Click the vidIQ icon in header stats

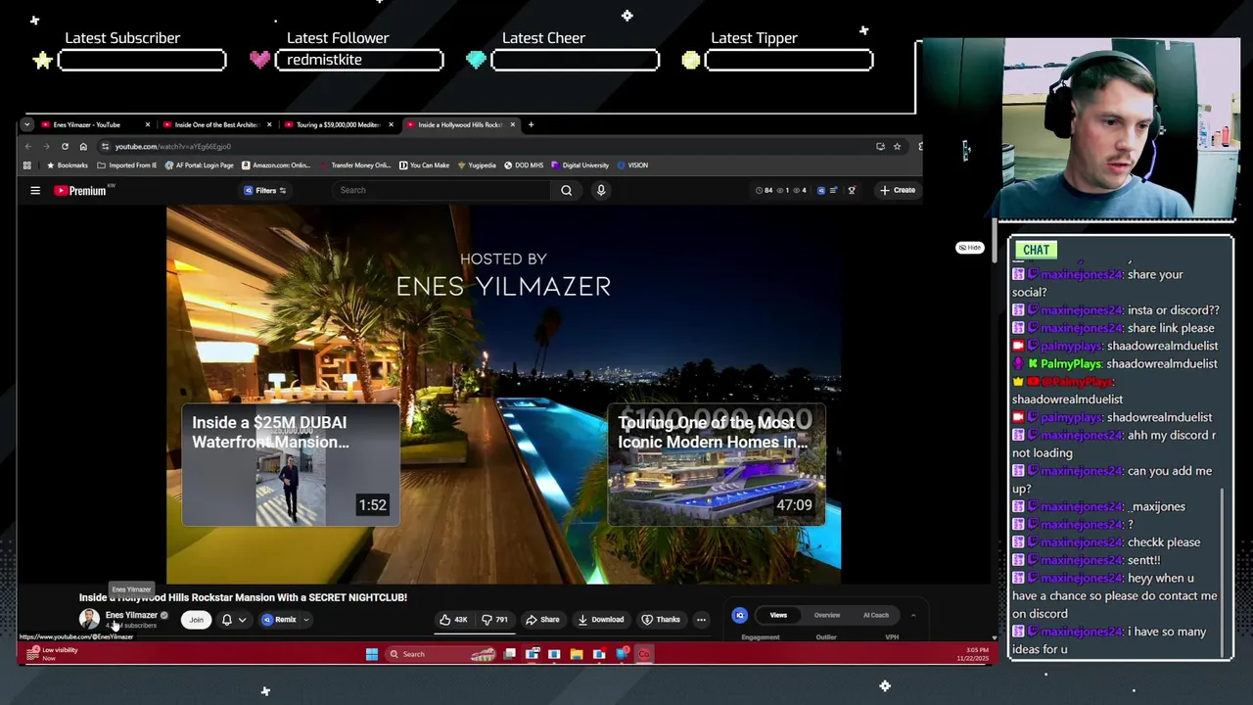[821, 190]
